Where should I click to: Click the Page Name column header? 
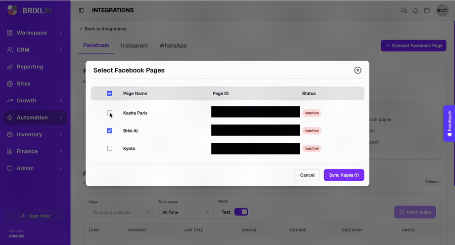(135, 93)
